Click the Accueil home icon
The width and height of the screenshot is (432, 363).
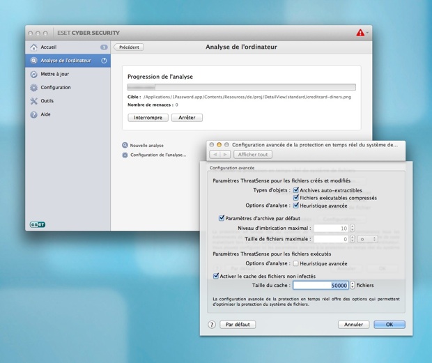pos(33,47)
